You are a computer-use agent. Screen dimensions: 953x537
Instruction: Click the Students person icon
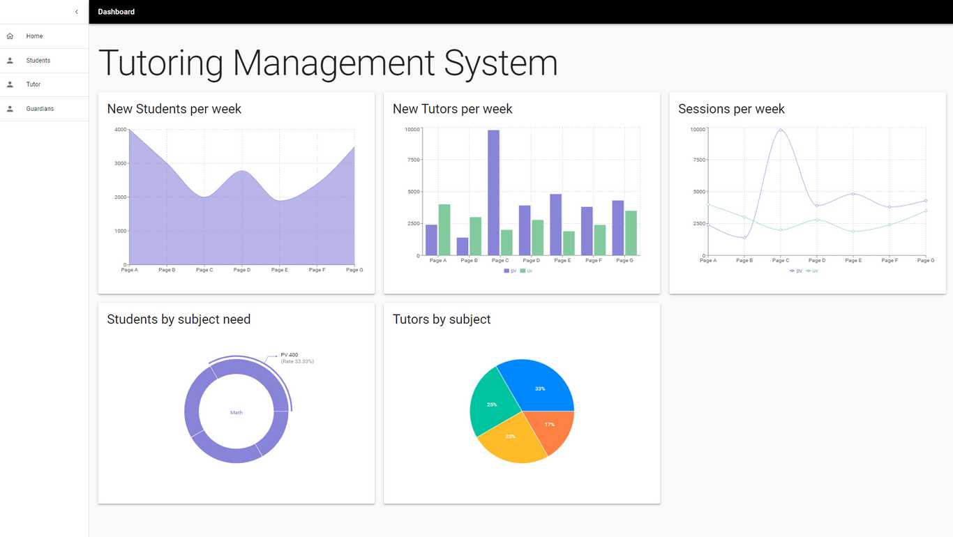click(10, 61)
